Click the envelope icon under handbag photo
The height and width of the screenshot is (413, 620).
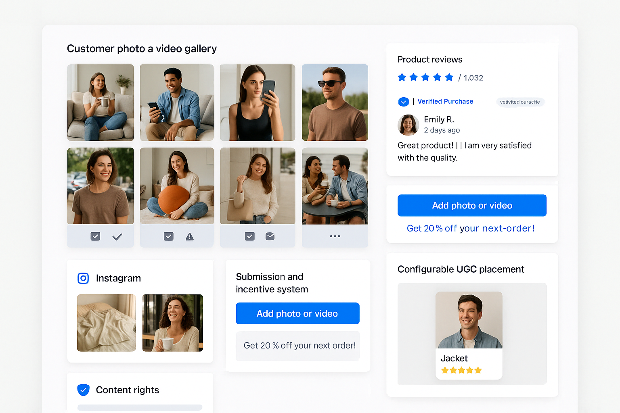[x=270, y=236]
